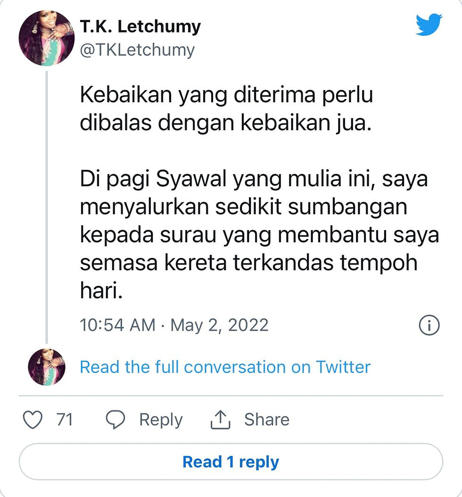Read the full conversation on Twitter
The height and width of the screenshot is (497, 462).
pos(225,367)
